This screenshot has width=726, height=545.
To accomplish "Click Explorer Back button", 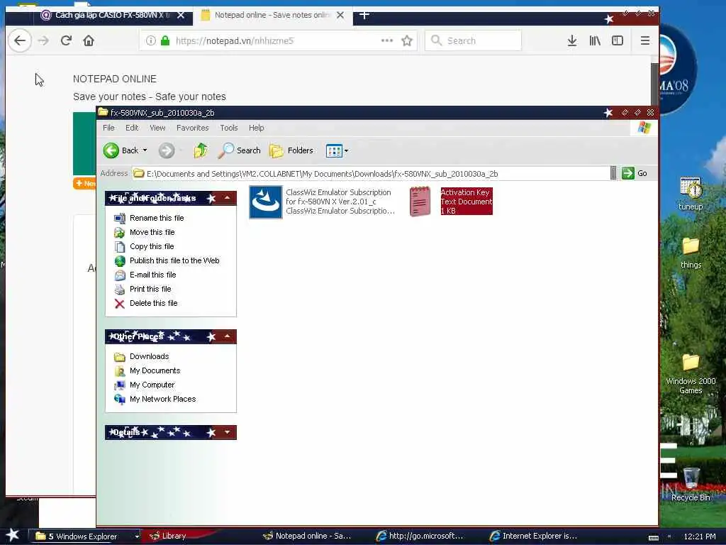I will pyautogui.click(x=121, y=150).
